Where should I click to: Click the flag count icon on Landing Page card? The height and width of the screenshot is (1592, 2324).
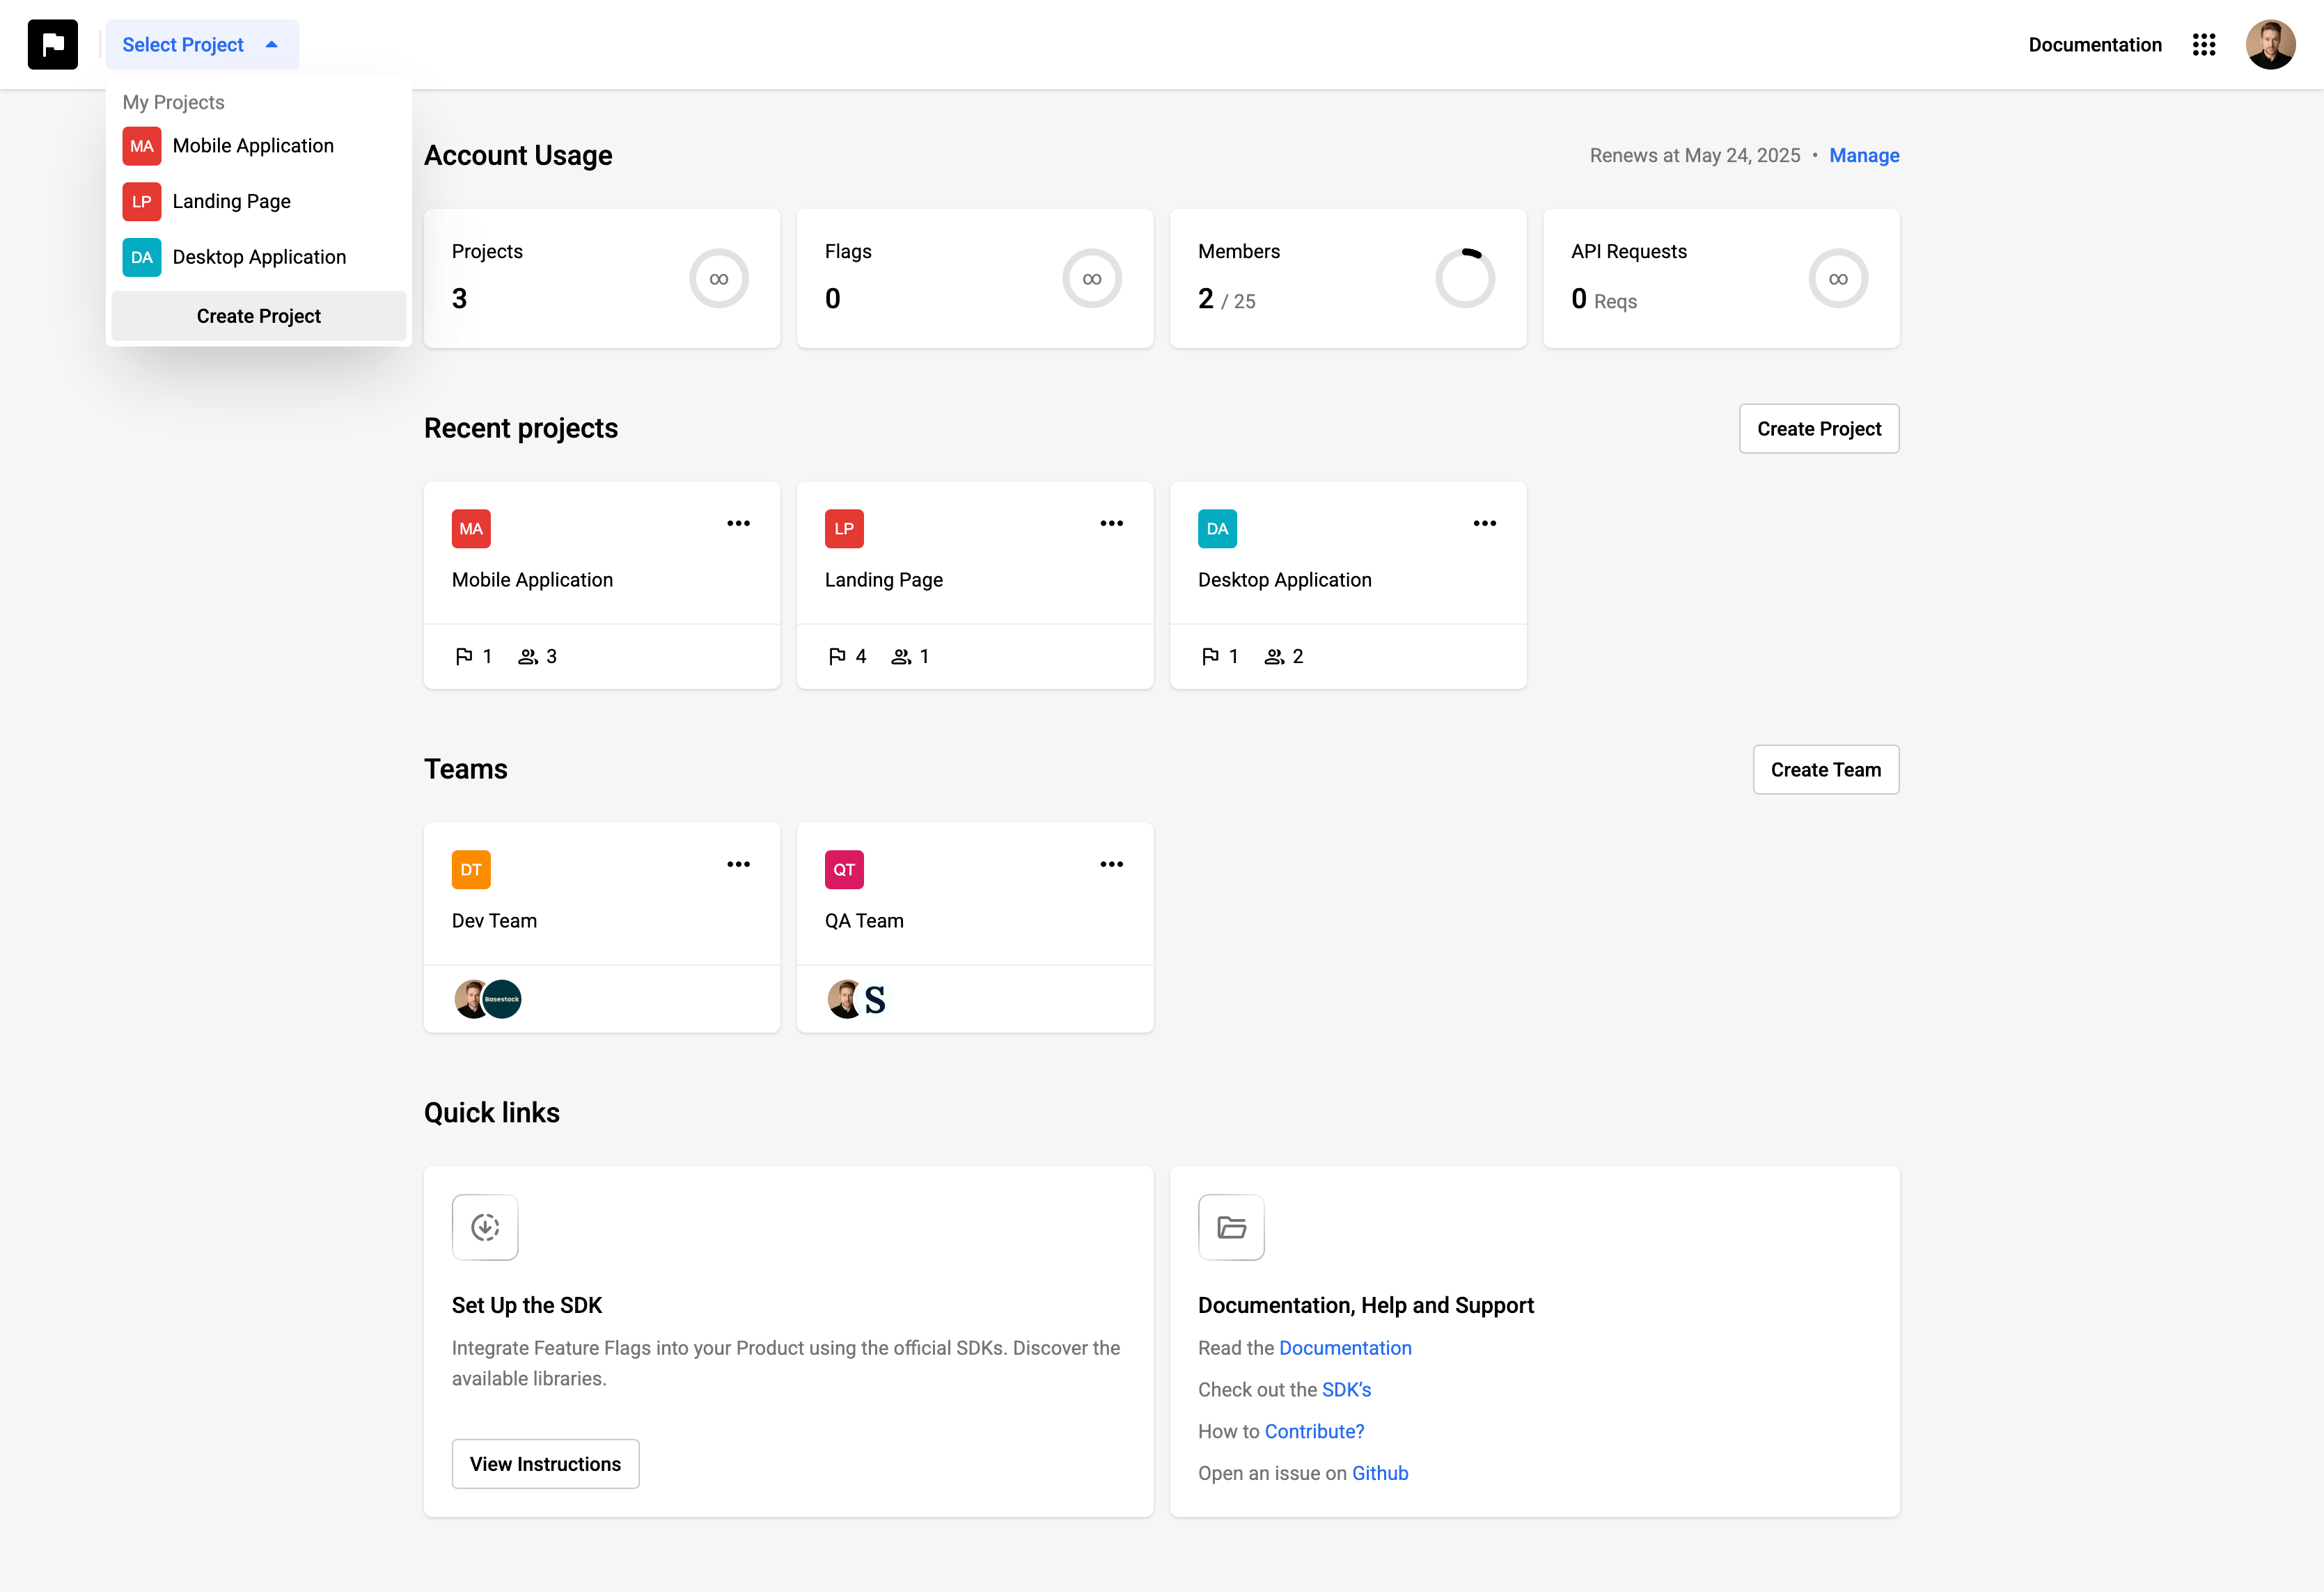pyautogui.click(x=838, y=655)
